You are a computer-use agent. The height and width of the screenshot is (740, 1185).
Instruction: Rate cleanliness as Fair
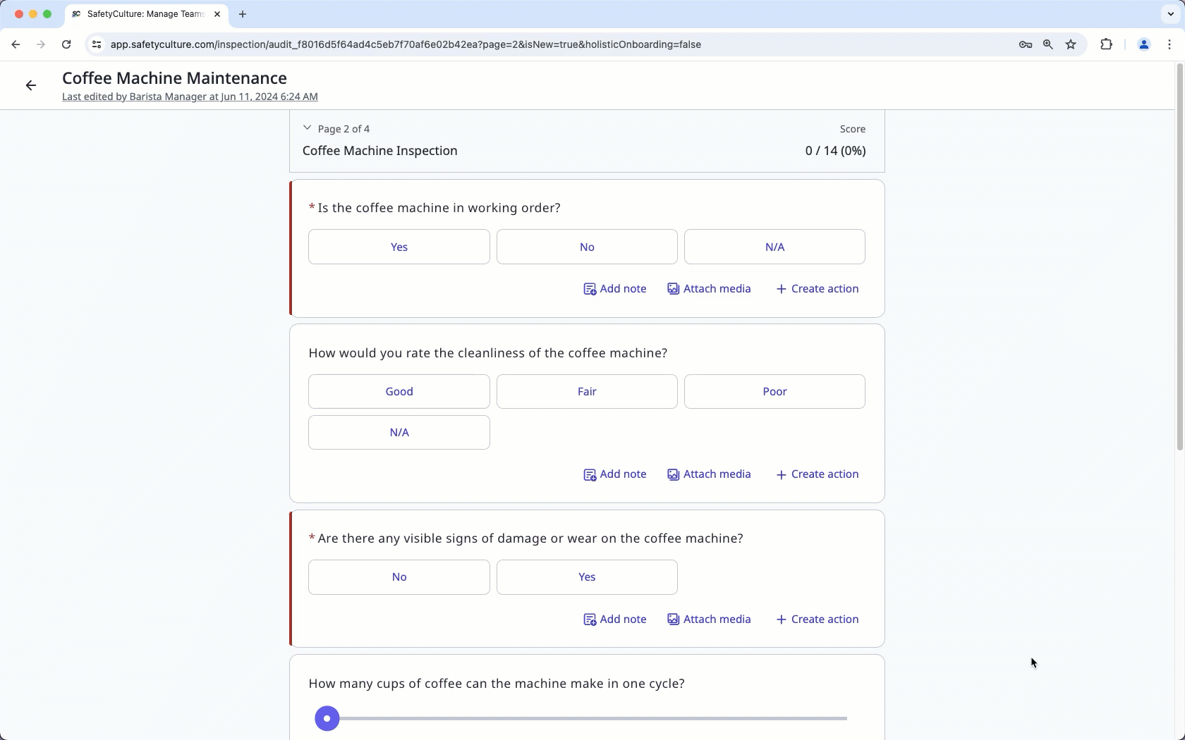587,391
